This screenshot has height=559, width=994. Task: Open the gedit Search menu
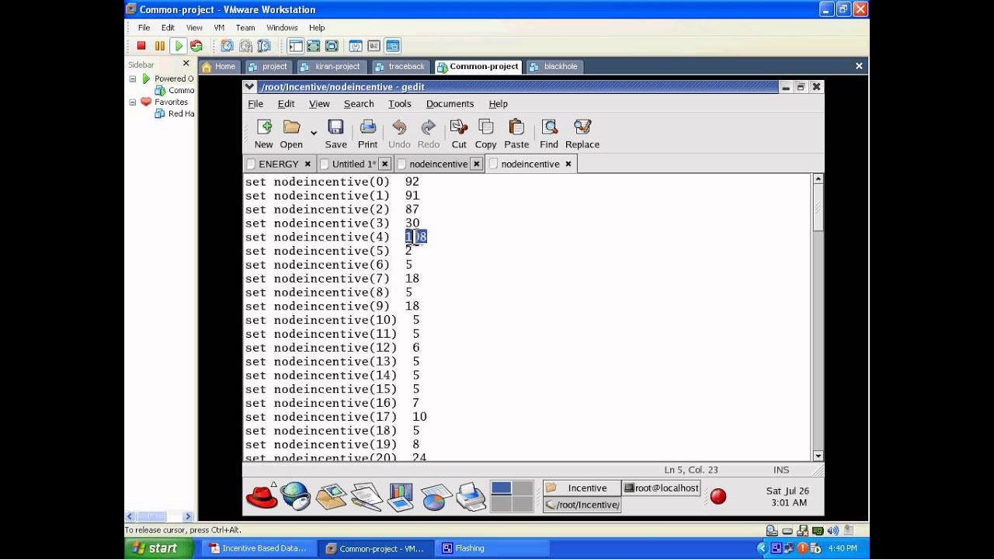coord(359,103)
